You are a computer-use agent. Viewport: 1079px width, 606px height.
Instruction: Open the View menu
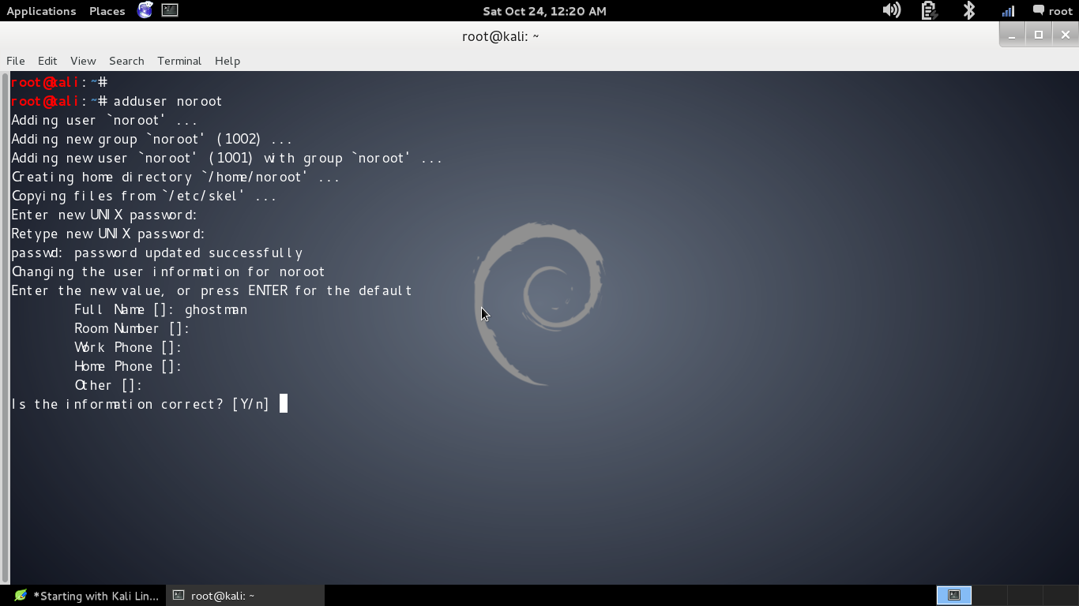point(83,61)
